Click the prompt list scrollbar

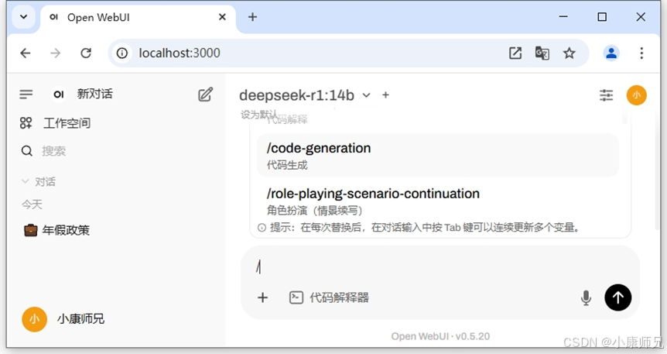click(x=624, y=116)
